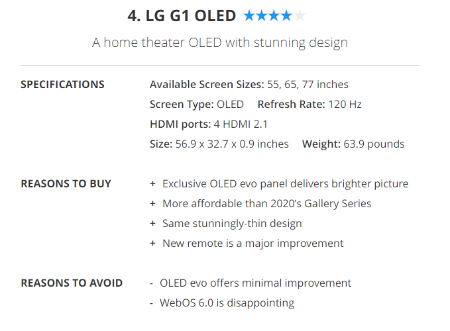450x331 pixels.
Task: Click the empty fifth rating star
Action: [x=300, y=15]
